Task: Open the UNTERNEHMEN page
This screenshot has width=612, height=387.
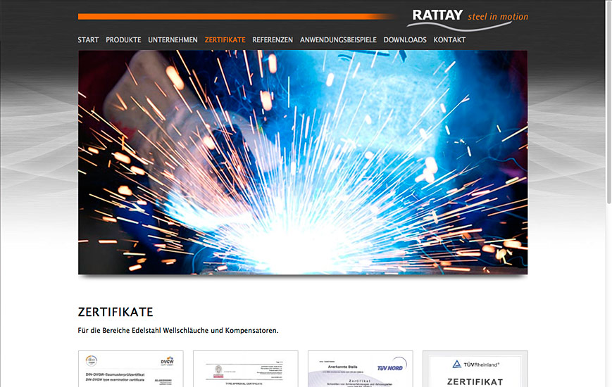Action: [173, 40]
